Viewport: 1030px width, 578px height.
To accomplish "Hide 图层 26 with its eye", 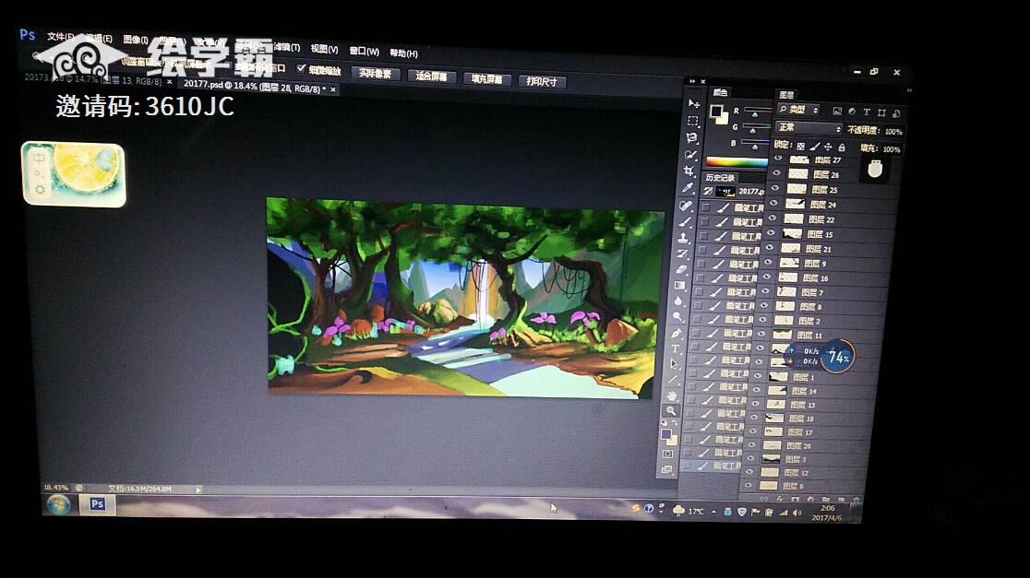I will click(777, 173).
